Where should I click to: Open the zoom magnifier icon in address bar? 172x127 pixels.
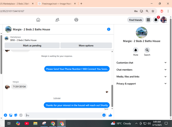click(147, 11)
